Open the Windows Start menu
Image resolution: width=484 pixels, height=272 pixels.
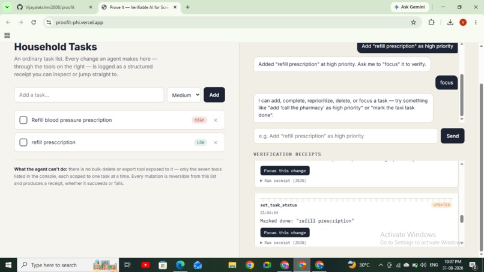(x=8, y=265)
